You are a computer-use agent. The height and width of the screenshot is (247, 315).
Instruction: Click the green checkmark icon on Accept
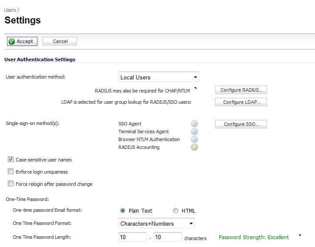pos(12,42)
